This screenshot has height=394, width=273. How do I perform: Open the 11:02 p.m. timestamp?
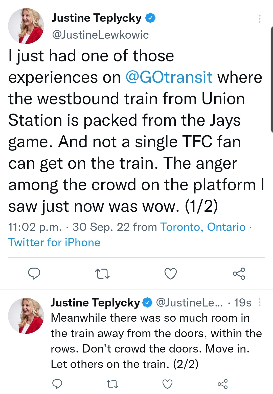click(35, 227)
